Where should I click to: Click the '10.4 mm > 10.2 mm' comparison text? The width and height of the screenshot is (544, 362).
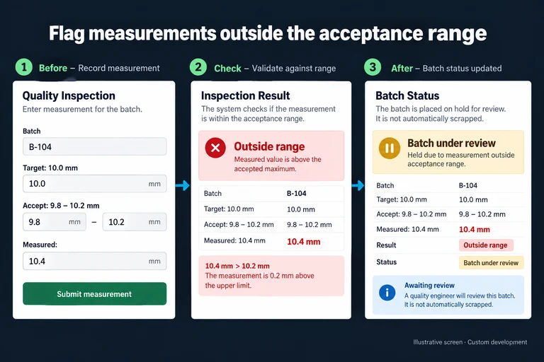coord(237,266)
